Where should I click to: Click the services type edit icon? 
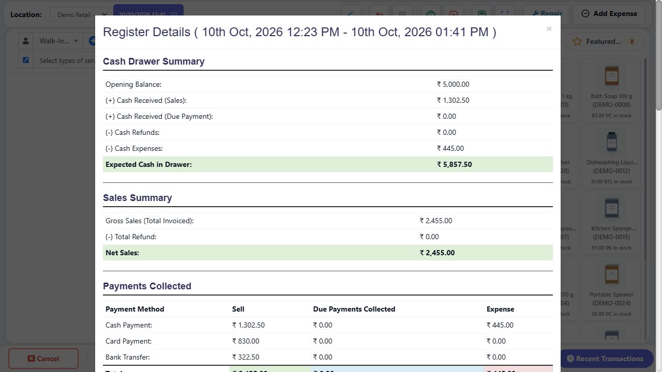(26, 60)
